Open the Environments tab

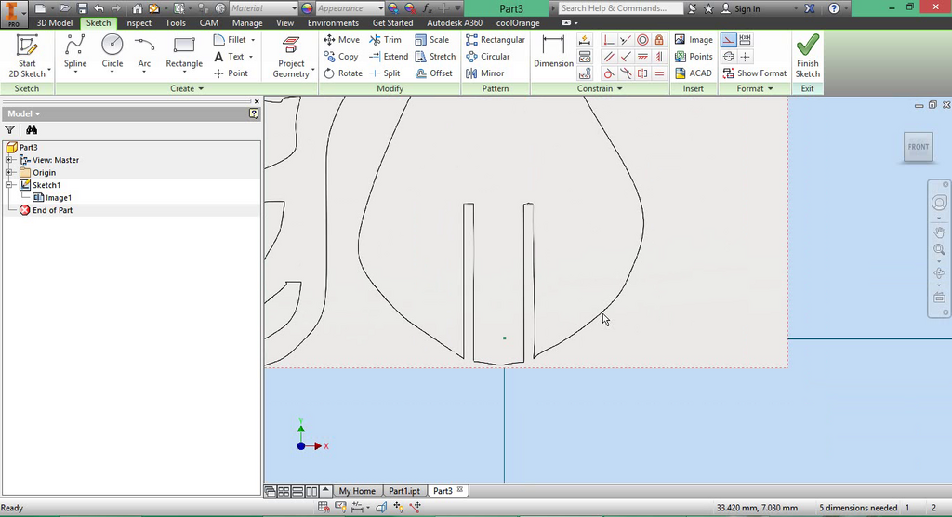coord(333,22)
